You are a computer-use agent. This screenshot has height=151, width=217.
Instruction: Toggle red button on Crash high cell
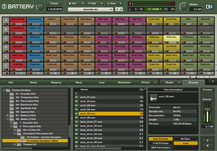point(151,24)
